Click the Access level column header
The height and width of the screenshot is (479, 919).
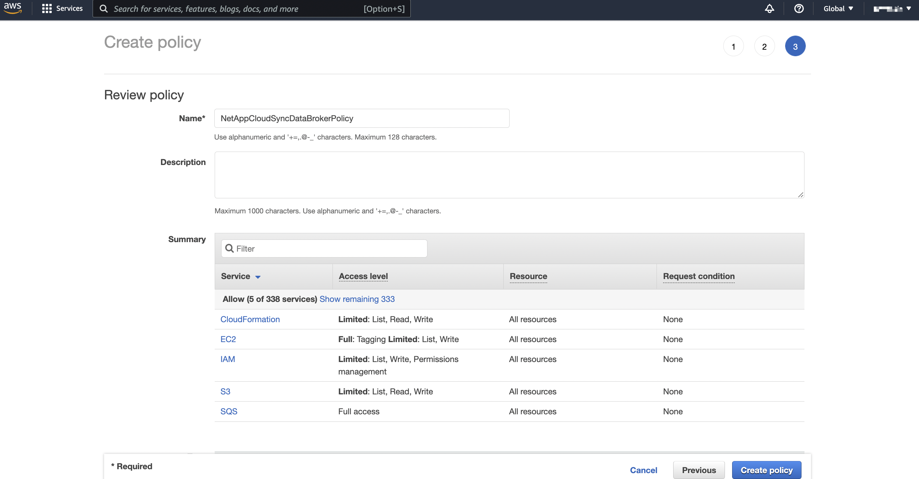pos(363,276)
